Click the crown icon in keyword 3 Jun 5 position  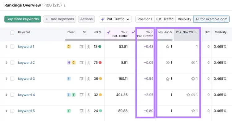[x=167, y=79]
